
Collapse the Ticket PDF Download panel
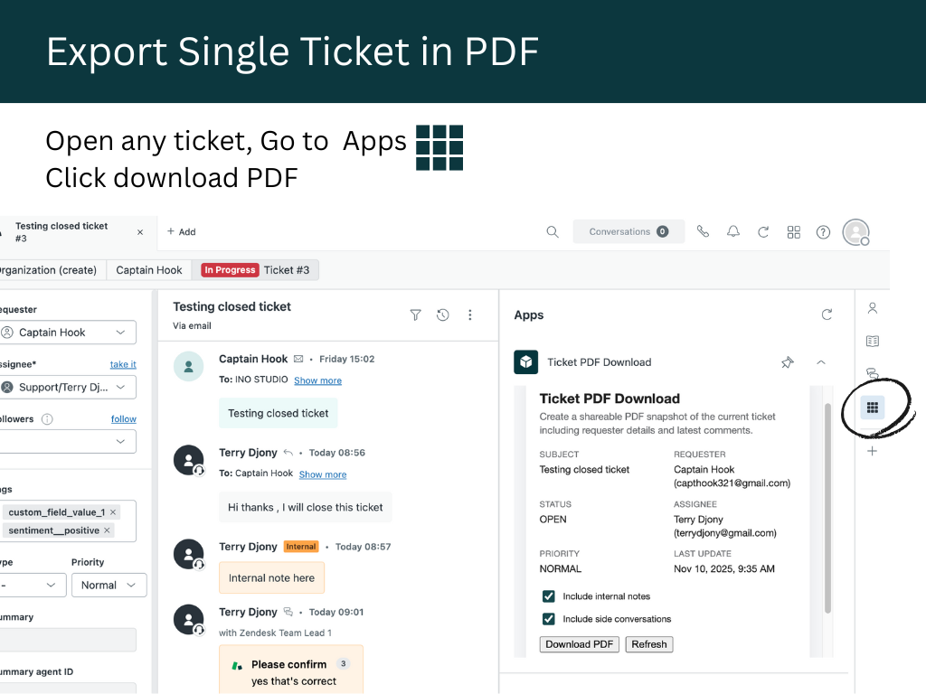coord(821,362)
